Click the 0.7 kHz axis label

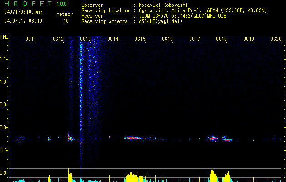[x=4, y=150]
